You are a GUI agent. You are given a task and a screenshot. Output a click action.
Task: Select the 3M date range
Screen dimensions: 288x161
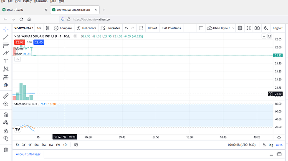click(x=43, y=145)
